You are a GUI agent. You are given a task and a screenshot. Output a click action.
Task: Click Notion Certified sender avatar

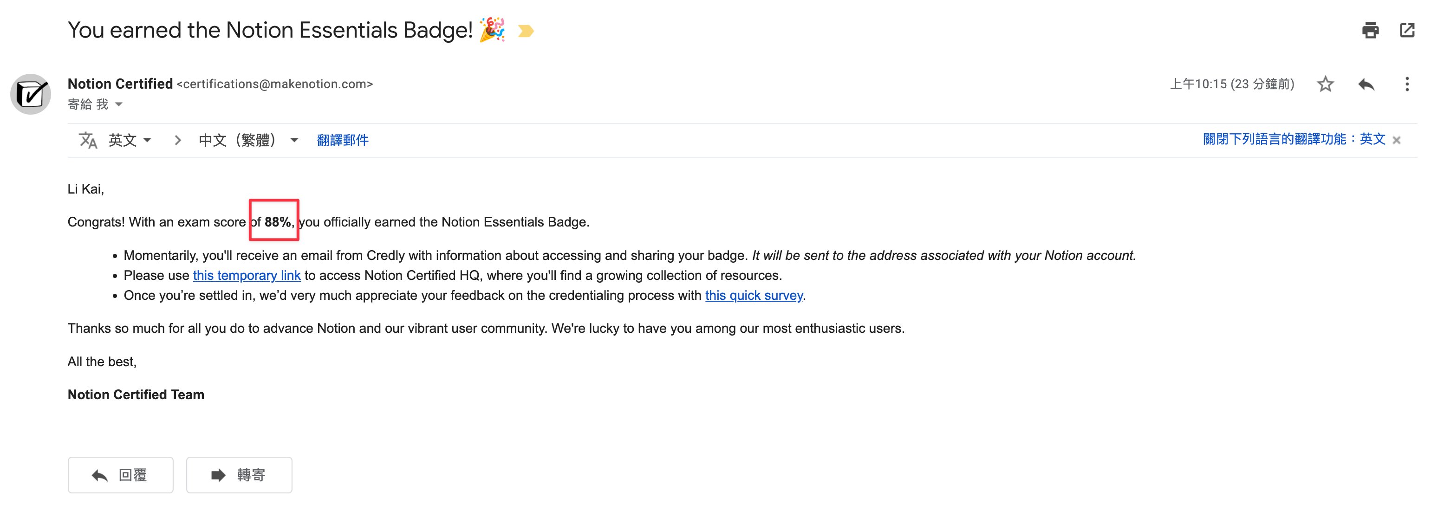[31, 94]
